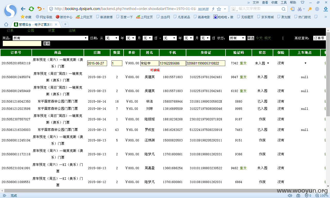The height and width of the screenshot is (198, 330).
Task: Click the account card toolbar icon
Action: [x=292, y=9]
